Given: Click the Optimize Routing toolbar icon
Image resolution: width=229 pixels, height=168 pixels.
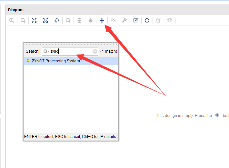Looking at the screenshot, I should point(158,20).
